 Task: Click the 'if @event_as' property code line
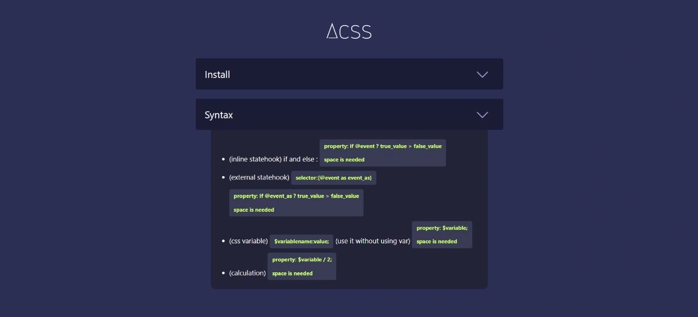click(x=296, y=196)
